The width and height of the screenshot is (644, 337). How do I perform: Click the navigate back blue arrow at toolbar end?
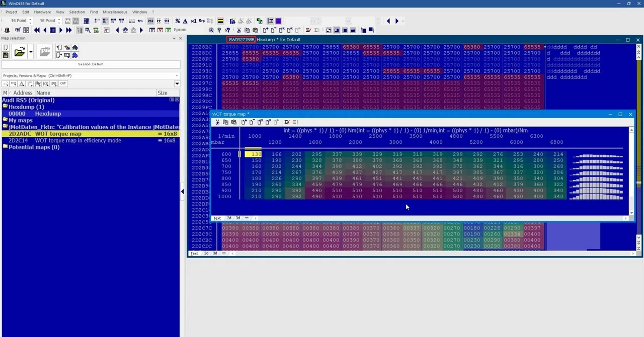click(x=388, y=21)
